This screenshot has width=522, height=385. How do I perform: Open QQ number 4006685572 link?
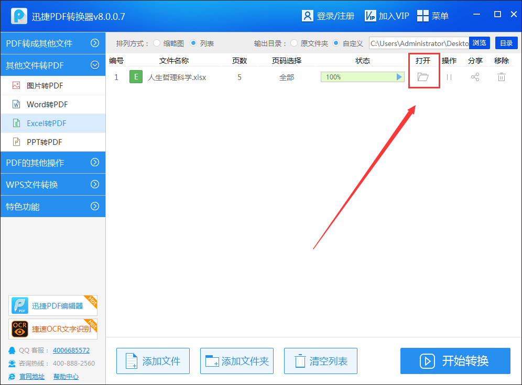coord(71,350)
